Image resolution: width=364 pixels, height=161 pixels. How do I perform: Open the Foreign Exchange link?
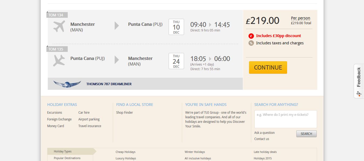tap(59, 119)
